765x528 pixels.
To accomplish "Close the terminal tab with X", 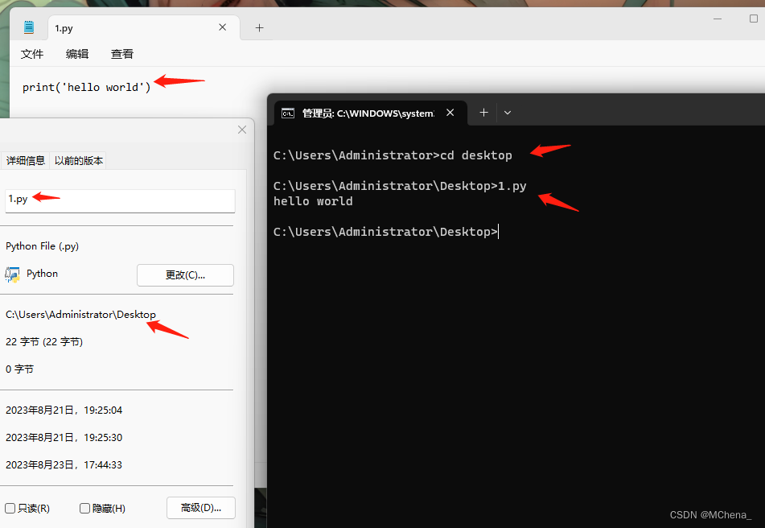I will (450, 113).
